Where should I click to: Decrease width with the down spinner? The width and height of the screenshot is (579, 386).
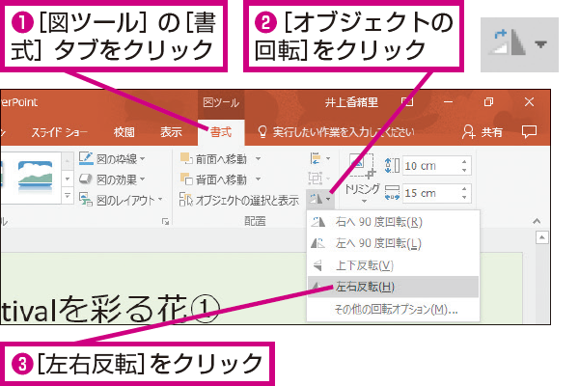464,198
